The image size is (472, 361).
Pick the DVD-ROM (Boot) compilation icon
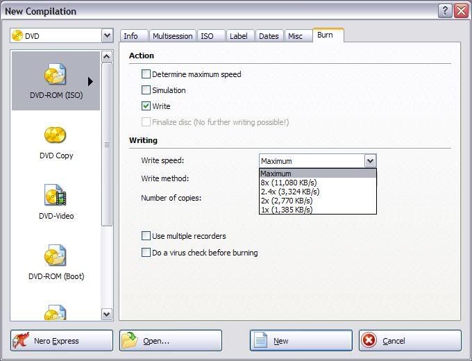point(55,255)
